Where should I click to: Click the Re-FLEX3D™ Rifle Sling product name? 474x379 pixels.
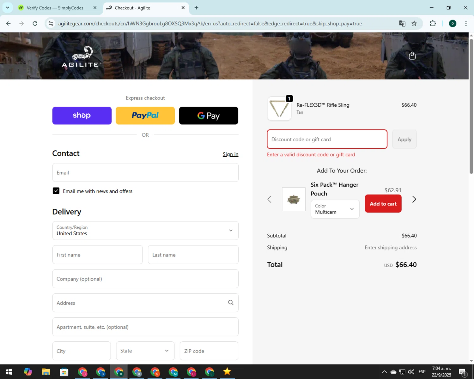point(323,105)
